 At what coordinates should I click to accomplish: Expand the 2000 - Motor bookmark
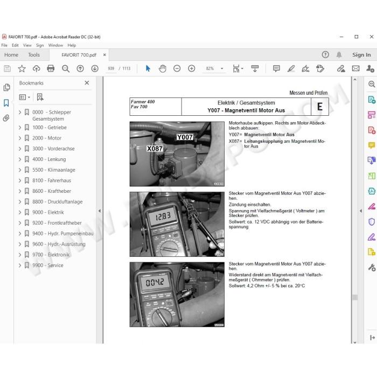(20, 138)
